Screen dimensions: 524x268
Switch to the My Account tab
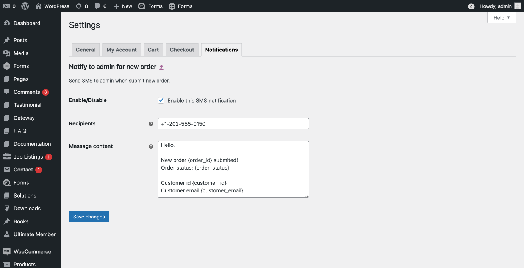(x=122, y=50)
